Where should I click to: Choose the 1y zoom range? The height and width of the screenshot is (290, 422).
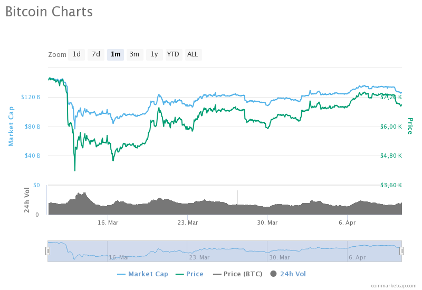pos(155,55)
